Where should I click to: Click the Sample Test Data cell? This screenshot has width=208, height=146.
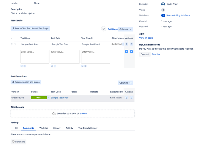(60, 44)
